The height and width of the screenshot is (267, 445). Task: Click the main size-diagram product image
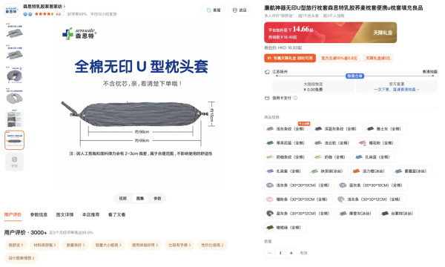point(141,106)
